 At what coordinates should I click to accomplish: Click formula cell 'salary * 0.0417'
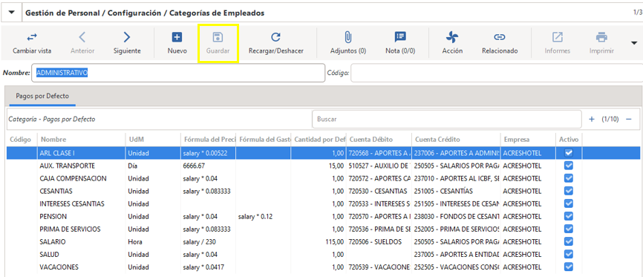(x=203, y=267)
